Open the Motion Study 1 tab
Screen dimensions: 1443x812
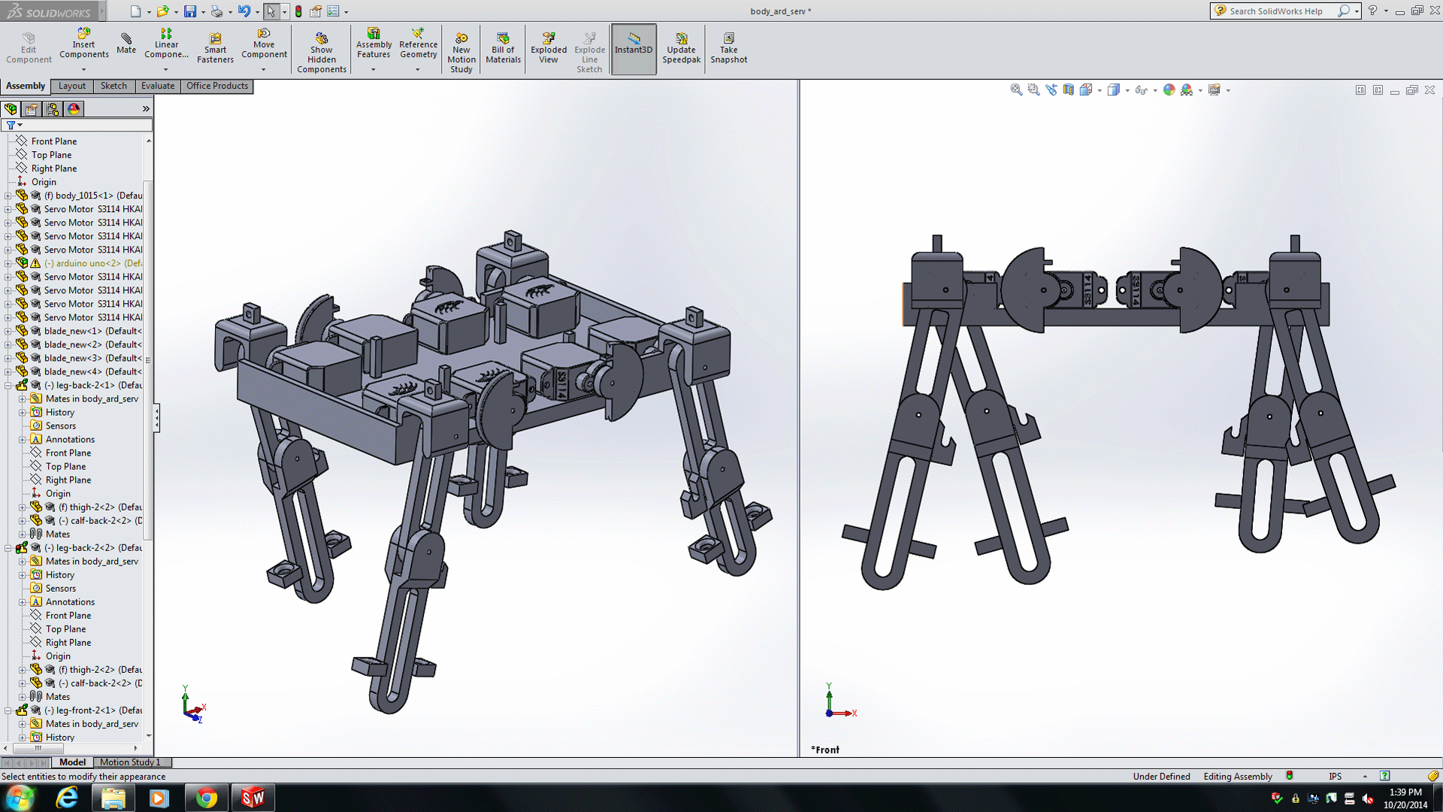[x=130, y=762]
